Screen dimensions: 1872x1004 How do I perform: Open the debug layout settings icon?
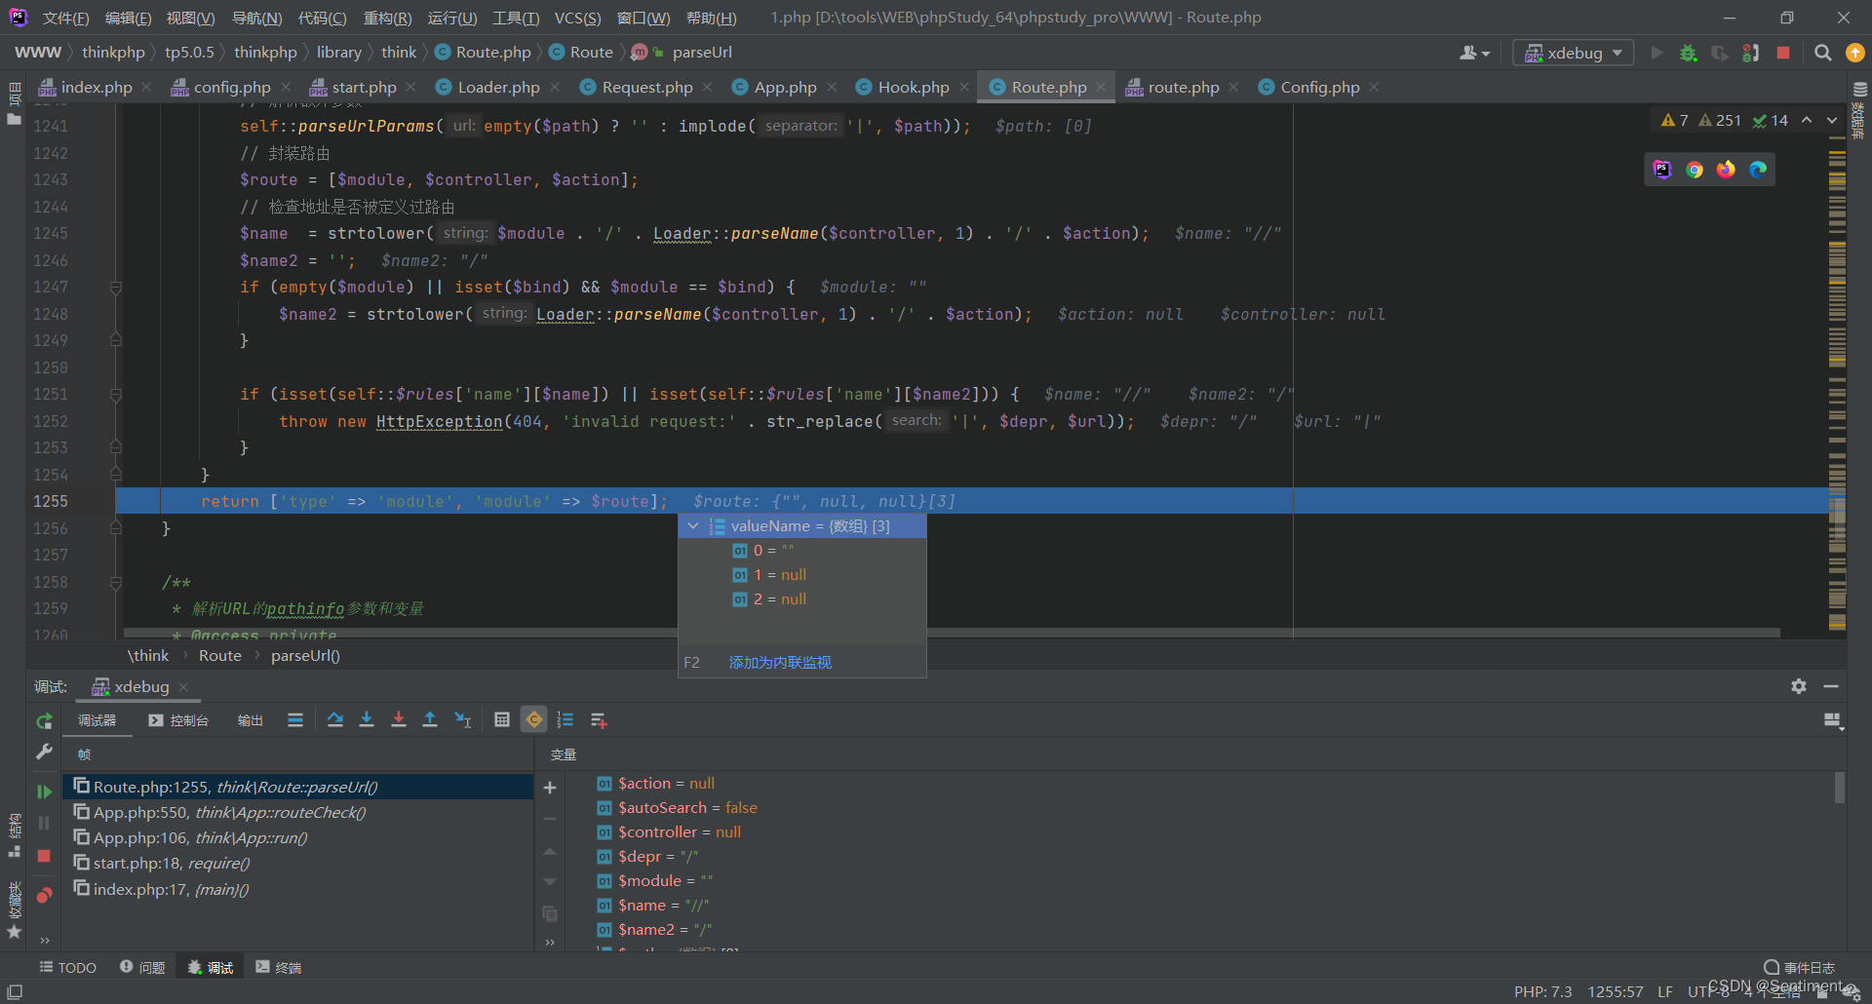point(1833,720)
